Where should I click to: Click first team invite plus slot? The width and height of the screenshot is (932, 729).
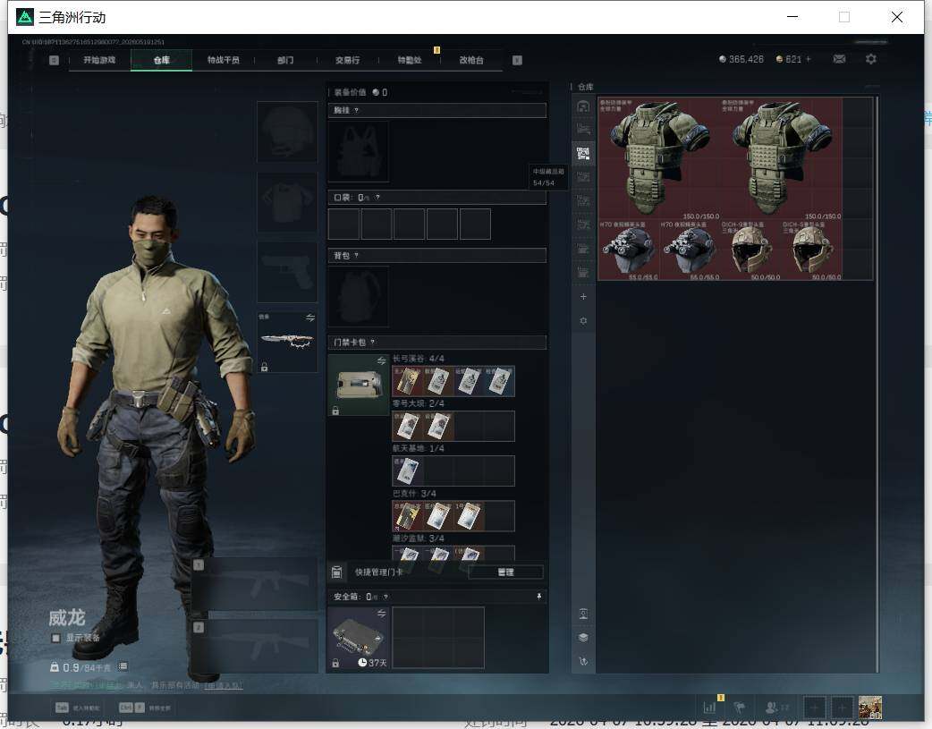click(814, 707)
